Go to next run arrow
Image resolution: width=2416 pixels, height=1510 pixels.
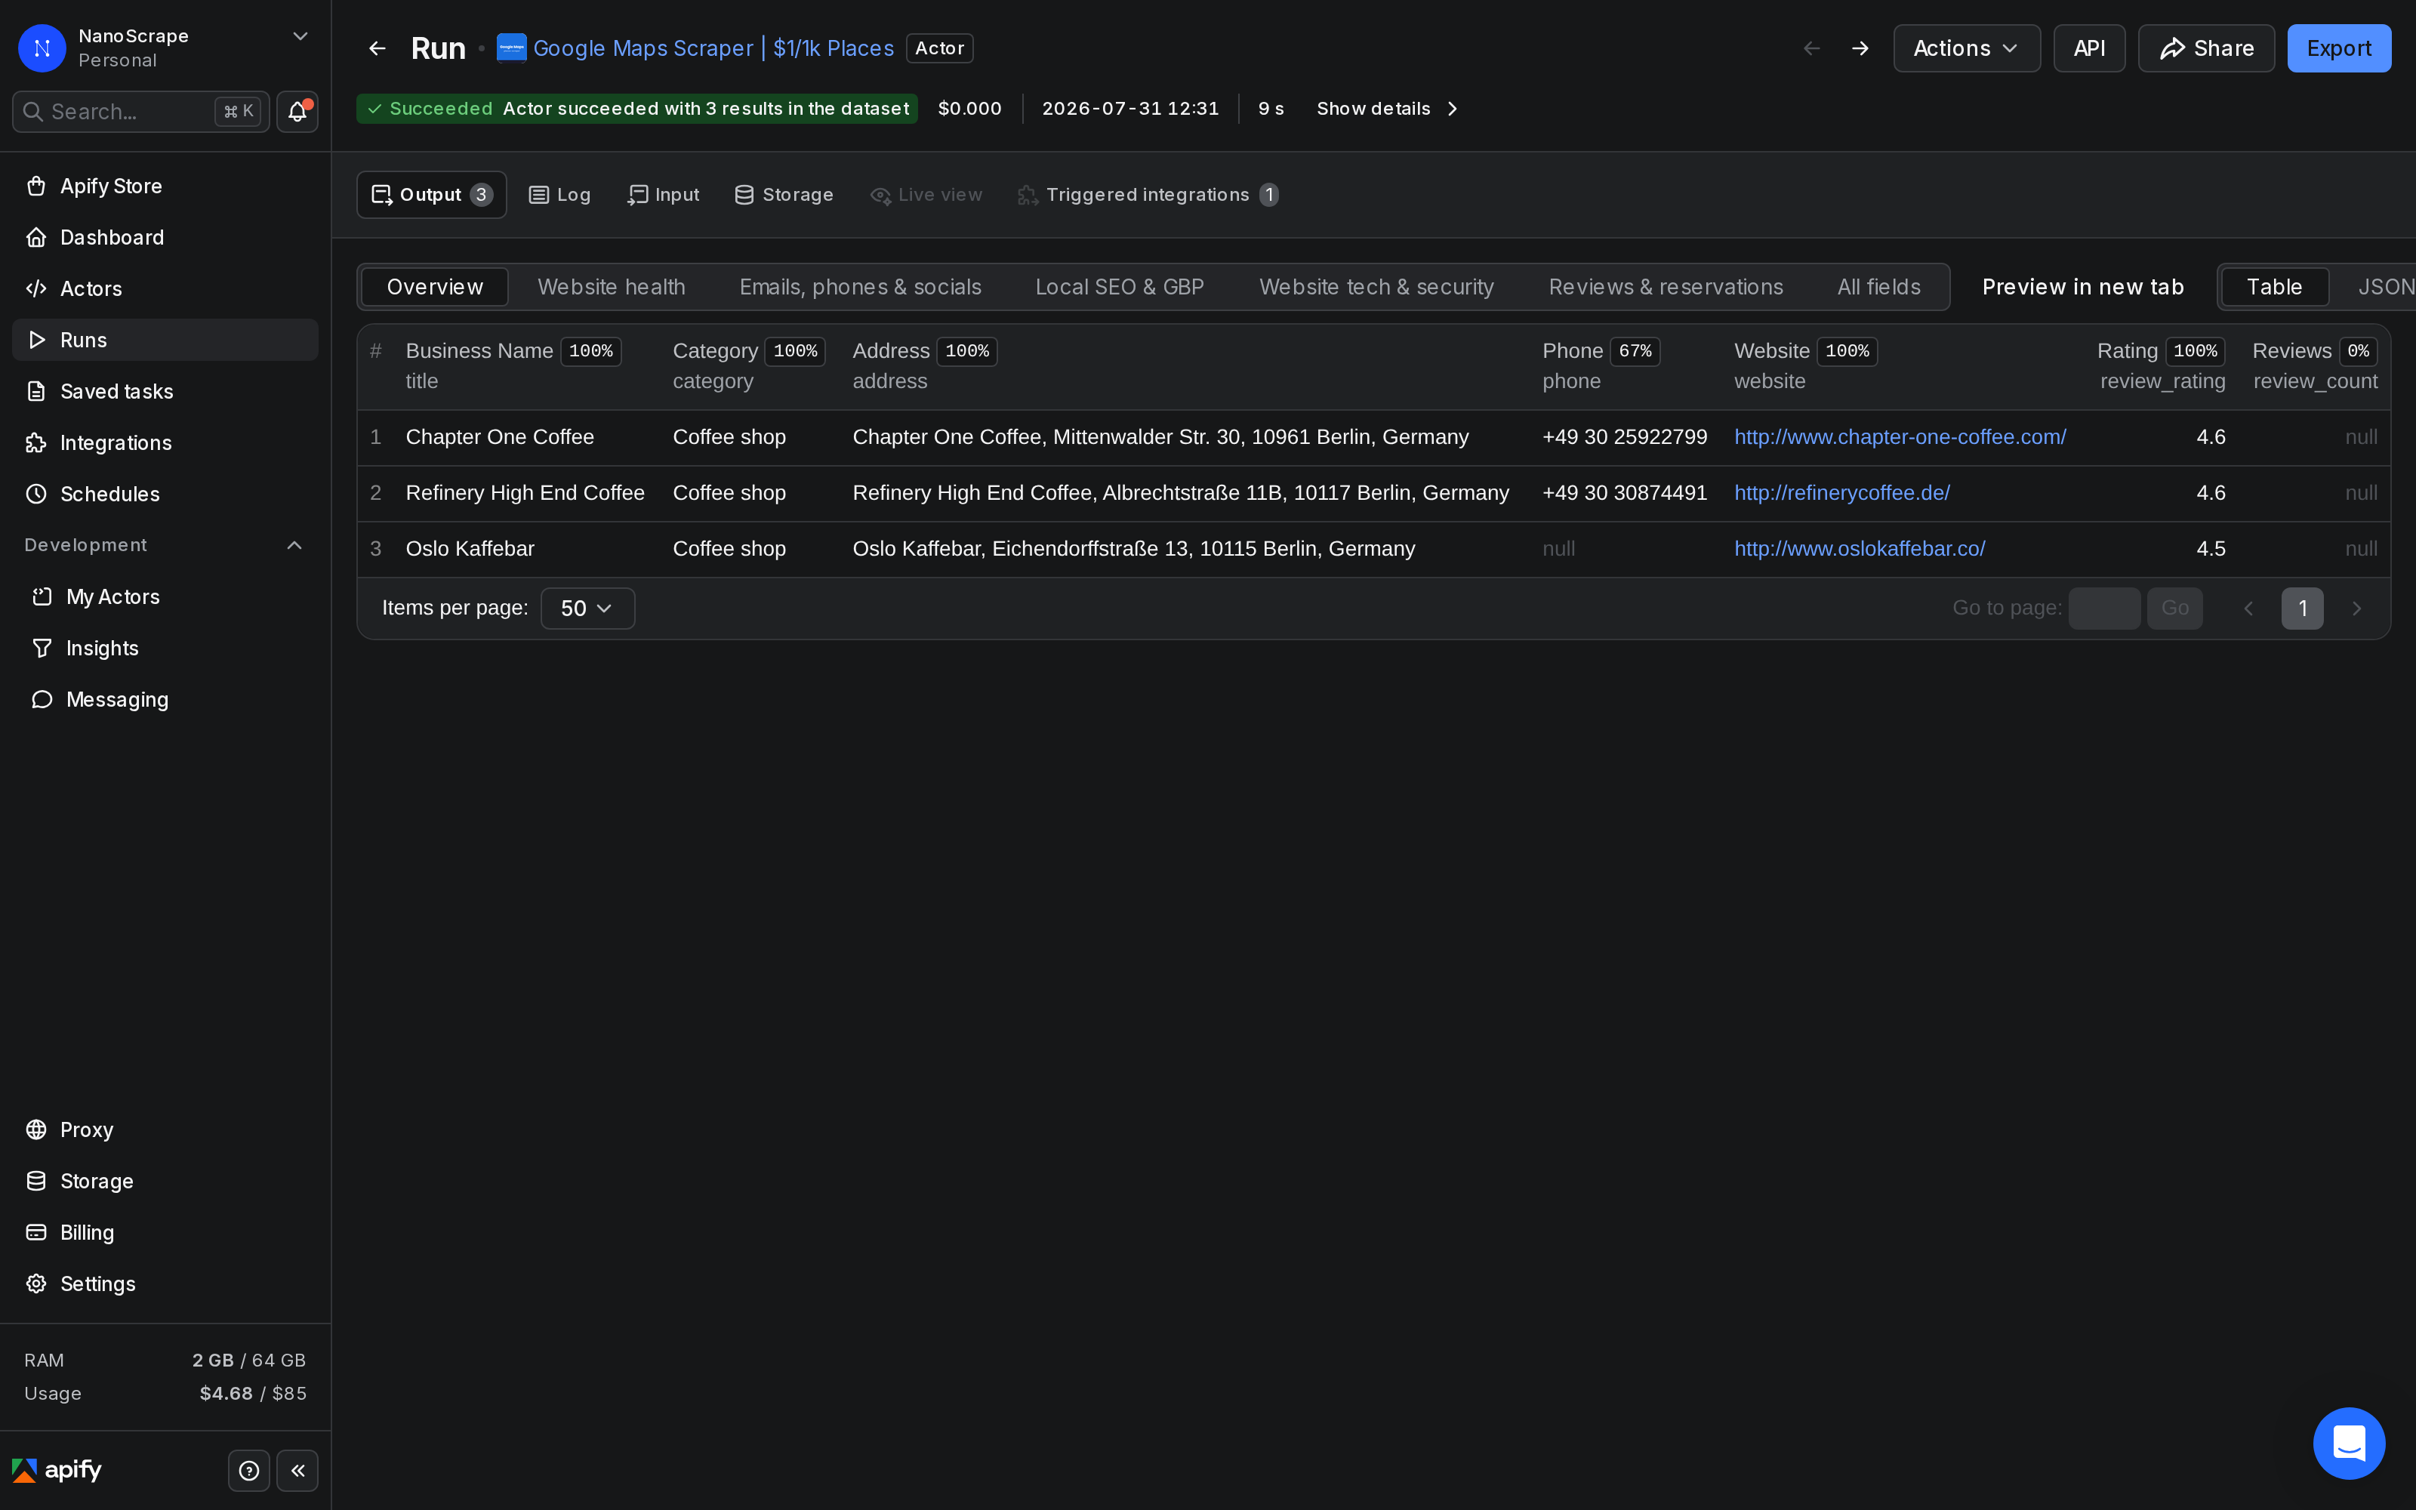click(x=1860, y=48)
